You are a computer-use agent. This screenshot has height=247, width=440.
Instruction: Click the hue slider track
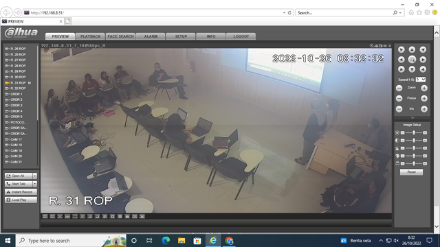click(x=414, y=156)
